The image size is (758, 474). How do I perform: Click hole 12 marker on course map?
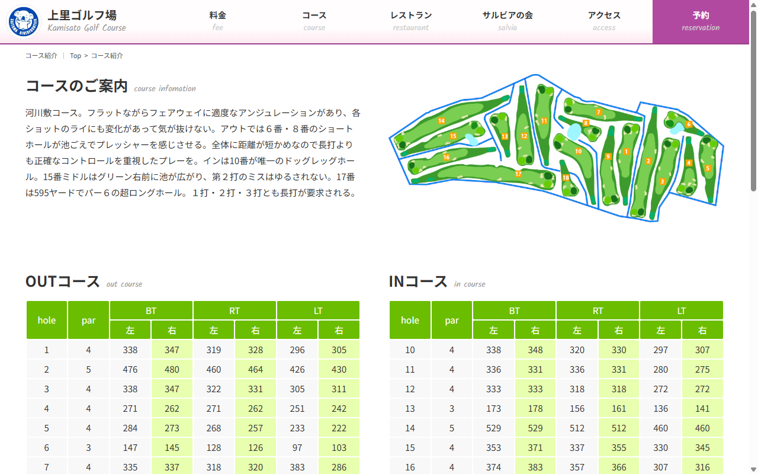tap(524, 136)
